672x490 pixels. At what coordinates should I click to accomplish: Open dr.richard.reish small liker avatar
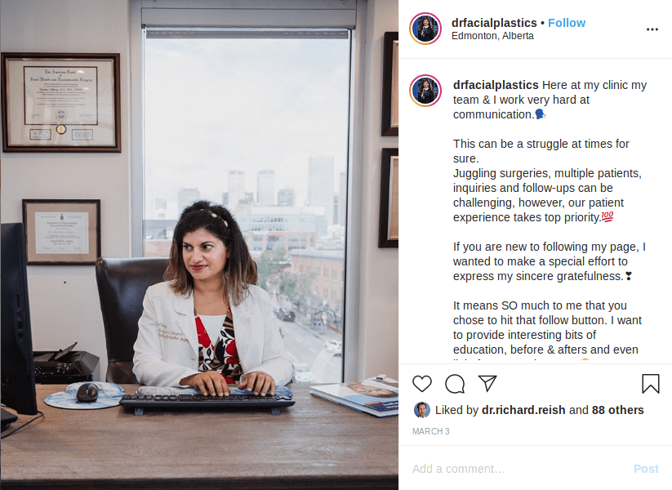coord(421,410)
